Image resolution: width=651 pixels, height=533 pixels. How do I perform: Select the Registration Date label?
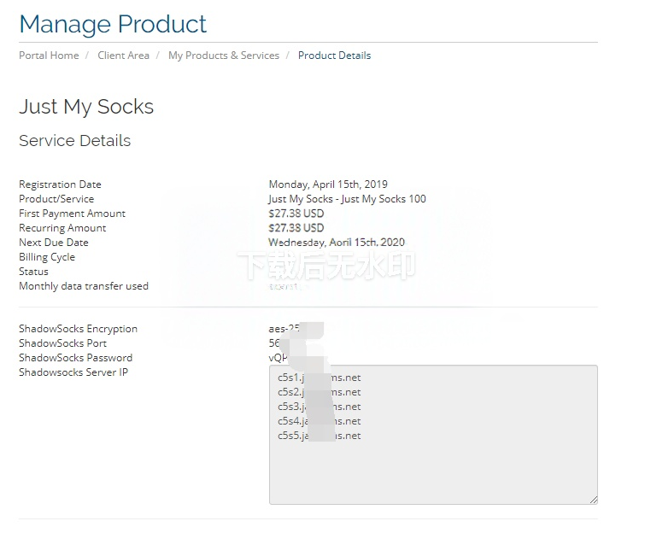tap(60, 184)
